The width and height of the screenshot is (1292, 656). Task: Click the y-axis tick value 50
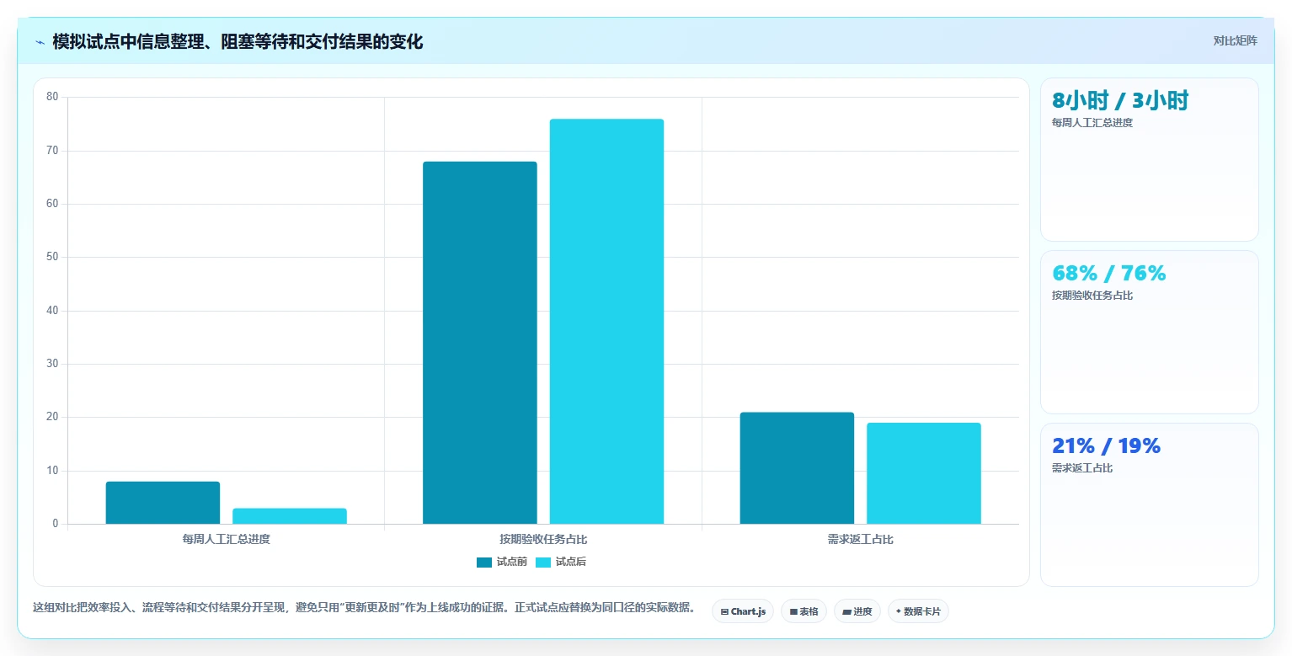(52, 257)
